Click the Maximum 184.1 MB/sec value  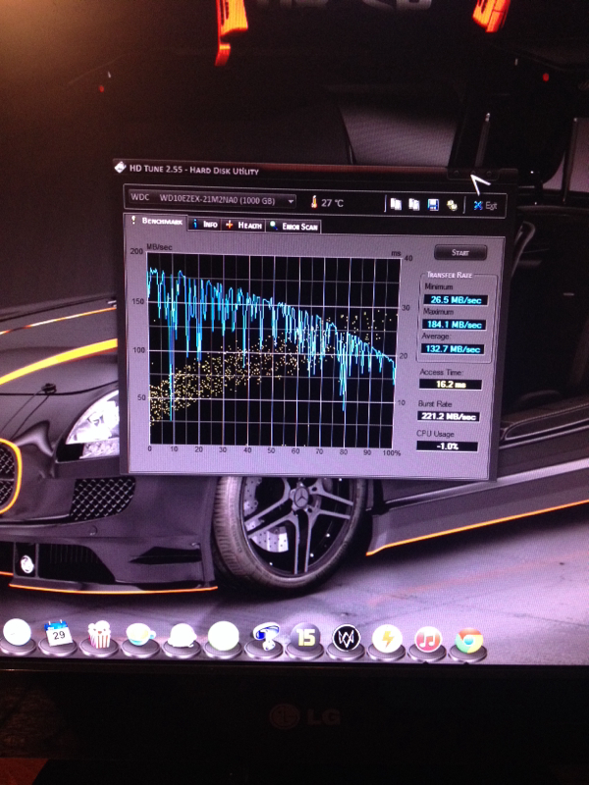[x=454, y=325]
